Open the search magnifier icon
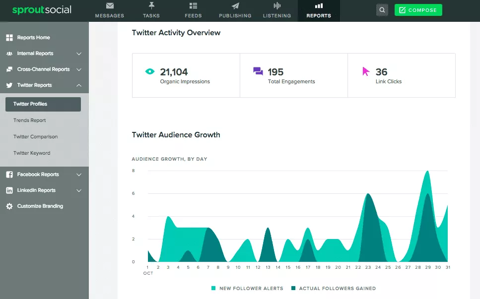Screen dimensions: 480x299 pos(381,10)
